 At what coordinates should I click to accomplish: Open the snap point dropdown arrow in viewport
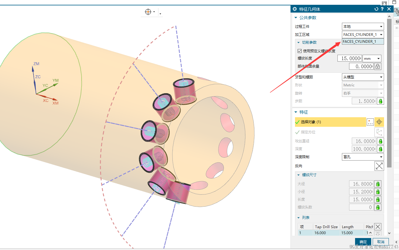click(x=154, y=12)
